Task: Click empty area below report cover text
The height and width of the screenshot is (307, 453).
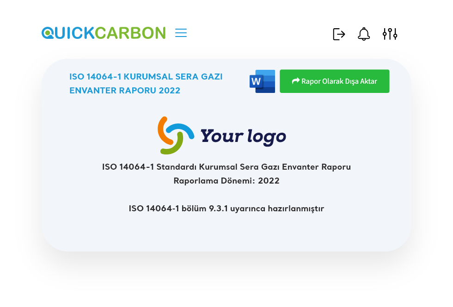Action: pyautogui.click(x=226, y=233)
